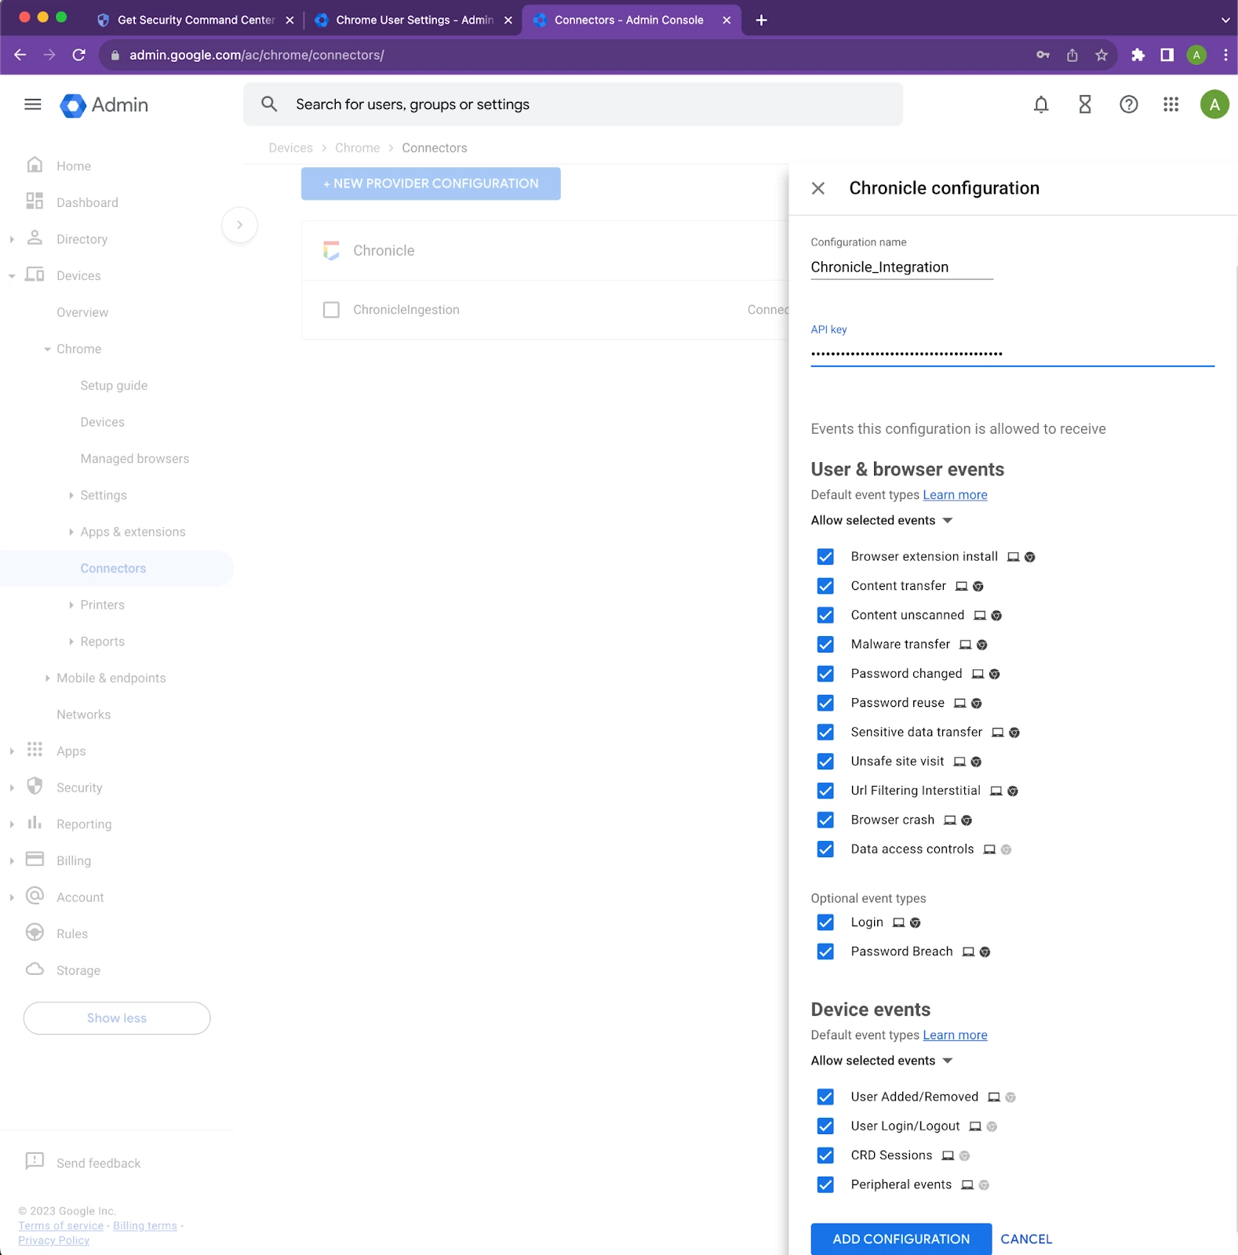Click the Storage cloud icon
1238x1255 pixels.
(x=35, y=969)
